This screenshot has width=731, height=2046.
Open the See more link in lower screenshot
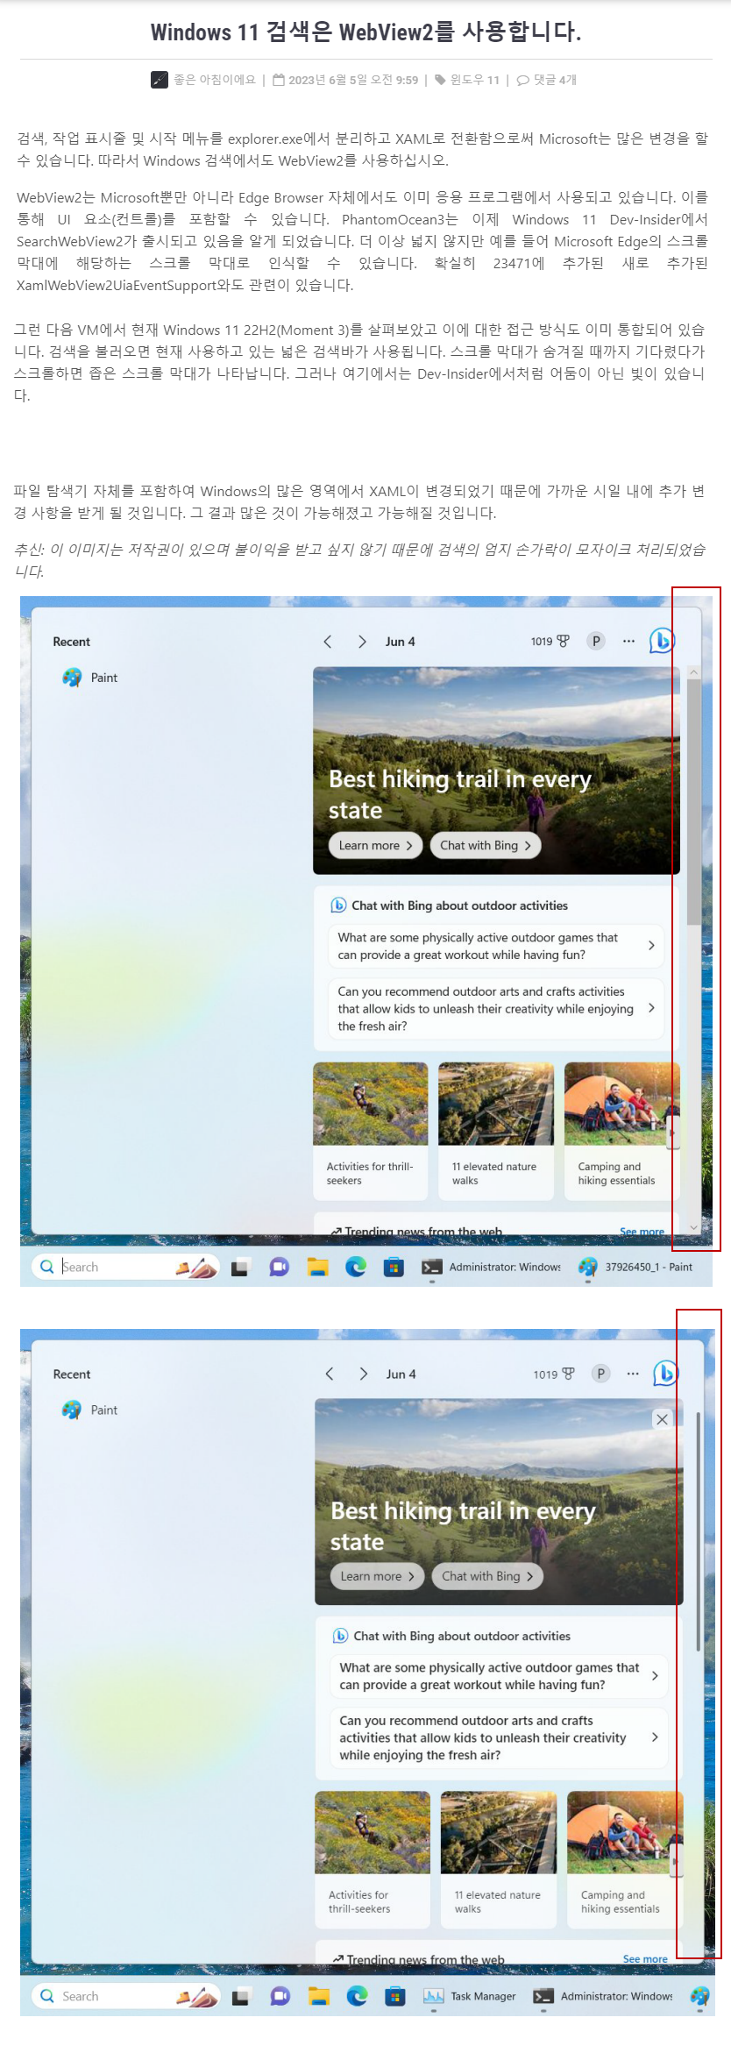tap(645, 1958)
